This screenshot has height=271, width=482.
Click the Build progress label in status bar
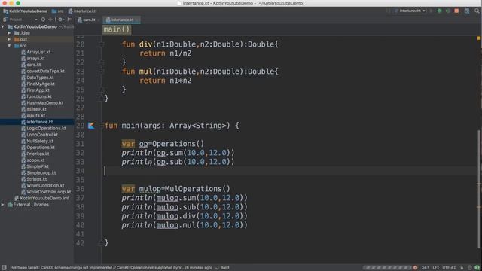[x=224, y=268]
